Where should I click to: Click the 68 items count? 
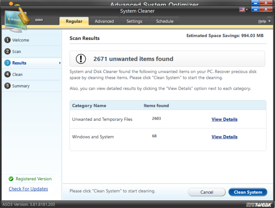pyautogui.click(x=154, y=136)
